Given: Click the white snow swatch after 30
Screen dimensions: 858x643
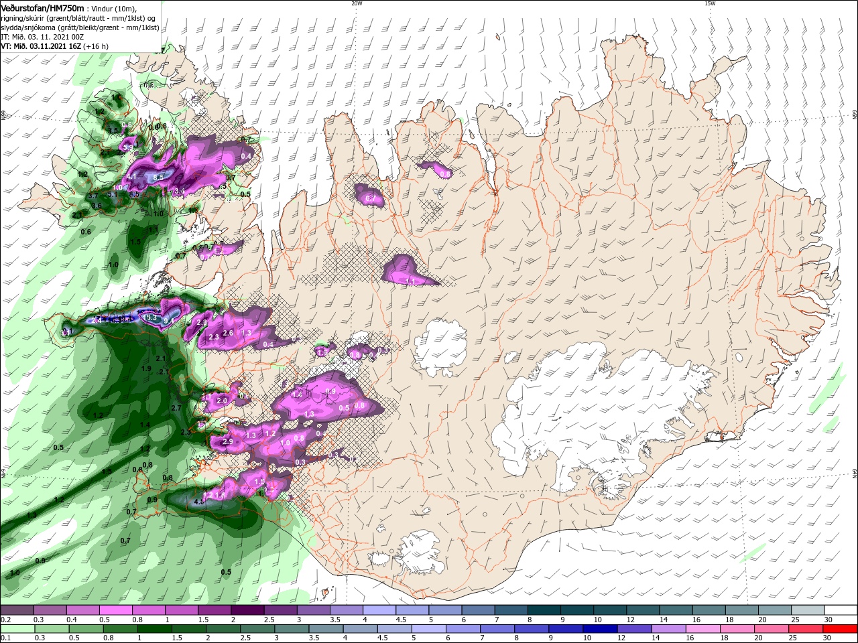Looking at the screenshot, I should click(840, 610).
